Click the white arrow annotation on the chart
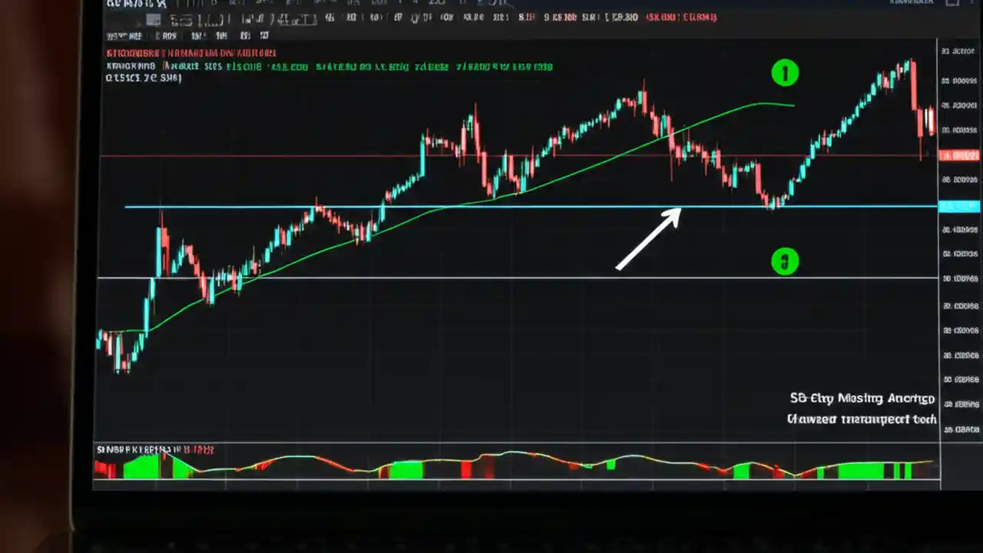 click(649, 238)
